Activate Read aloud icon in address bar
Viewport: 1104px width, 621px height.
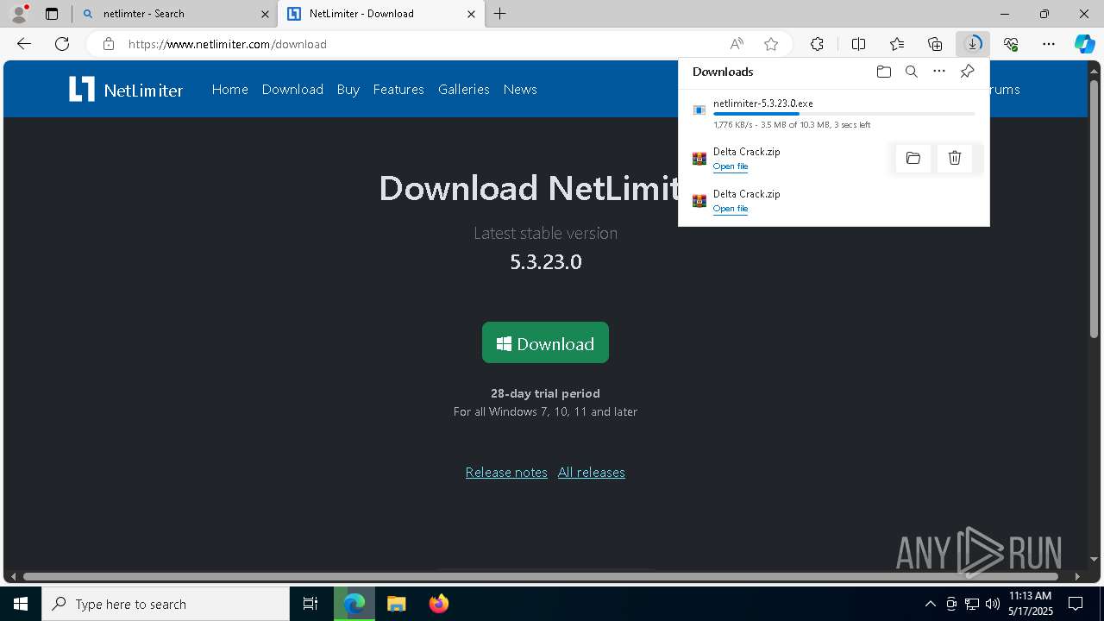point(737,44)
